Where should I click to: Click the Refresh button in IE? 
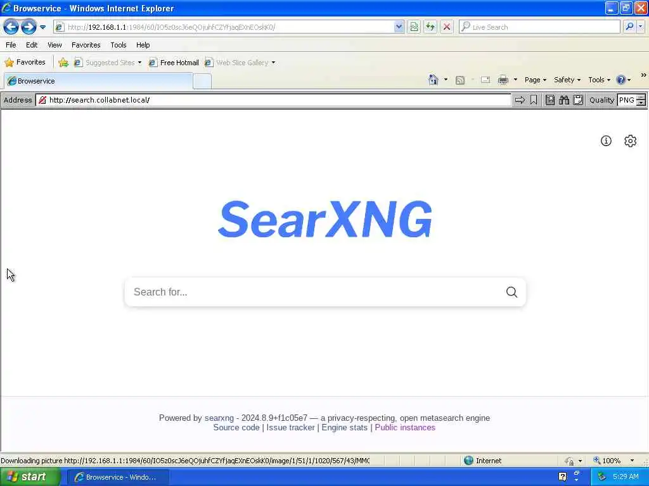[x=430, y=27]
